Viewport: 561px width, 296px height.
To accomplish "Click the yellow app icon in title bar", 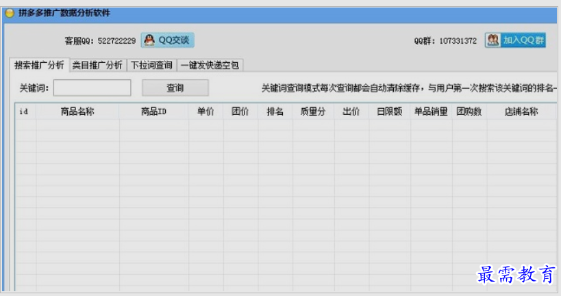I will [x=10, y=13].
